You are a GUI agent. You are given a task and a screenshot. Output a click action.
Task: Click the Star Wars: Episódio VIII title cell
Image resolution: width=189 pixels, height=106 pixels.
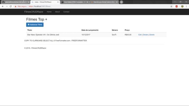coord(43,35)
